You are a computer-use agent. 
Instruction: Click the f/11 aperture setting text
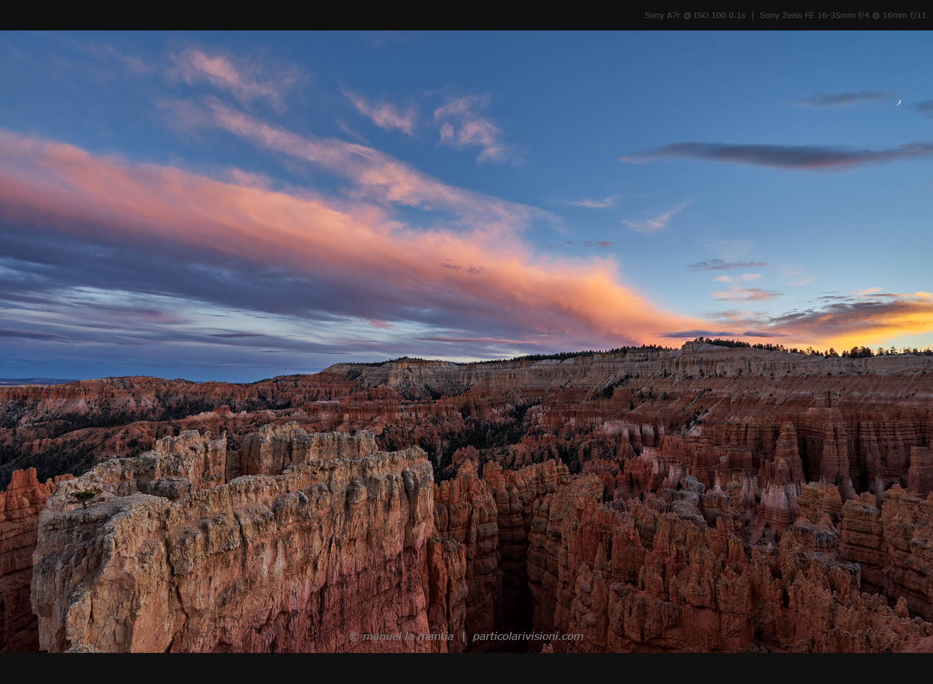[x=917, y=15]
